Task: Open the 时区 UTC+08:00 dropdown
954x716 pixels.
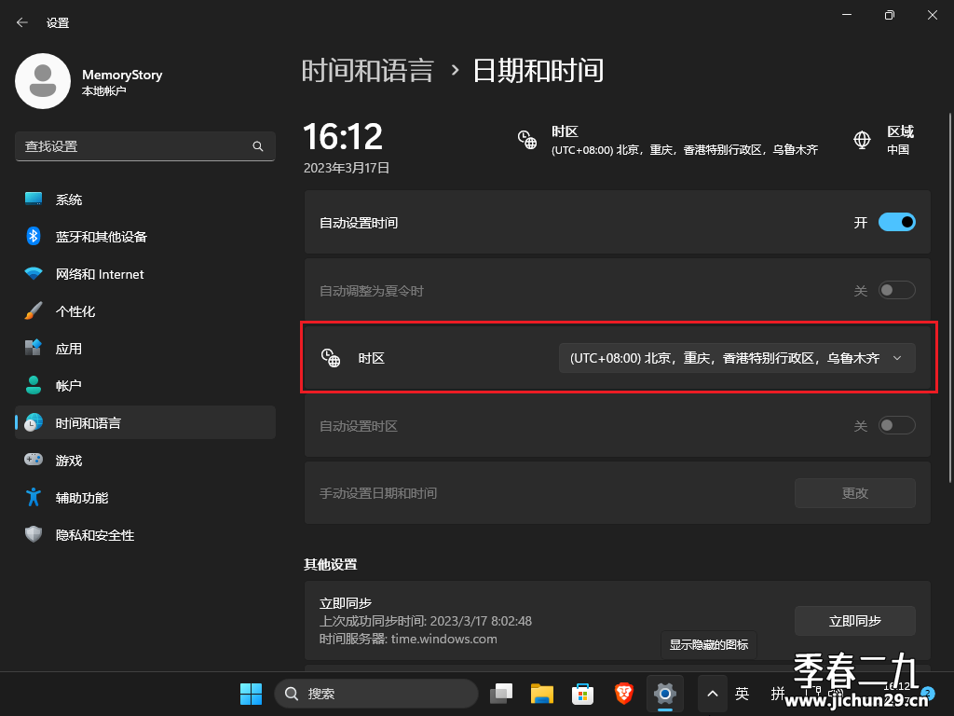Action: [737, 358]
